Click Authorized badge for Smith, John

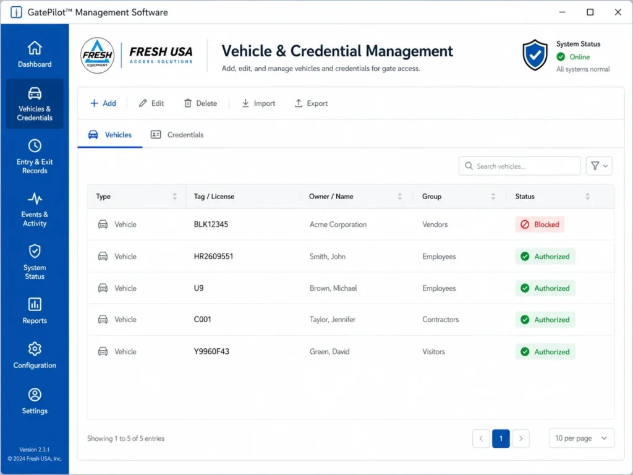[545, 256]
